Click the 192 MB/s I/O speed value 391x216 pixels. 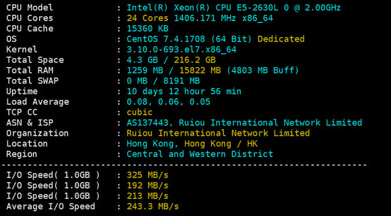[148, 186]
